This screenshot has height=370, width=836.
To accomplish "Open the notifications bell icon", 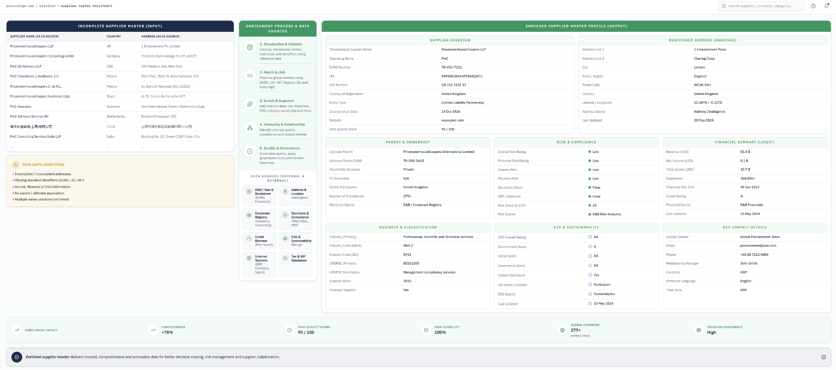I will pyautogui.click(x=826, y=6).
